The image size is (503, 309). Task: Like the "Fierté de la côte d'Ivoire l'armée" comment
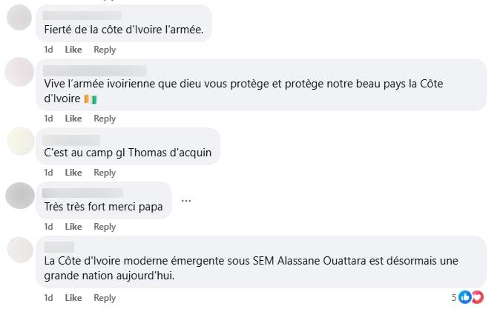point(73,50)
